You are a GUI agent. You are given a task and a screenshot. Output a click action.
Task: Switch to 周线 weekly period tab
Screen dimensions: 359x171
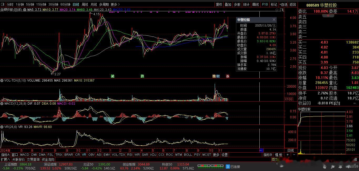point(85,4)
